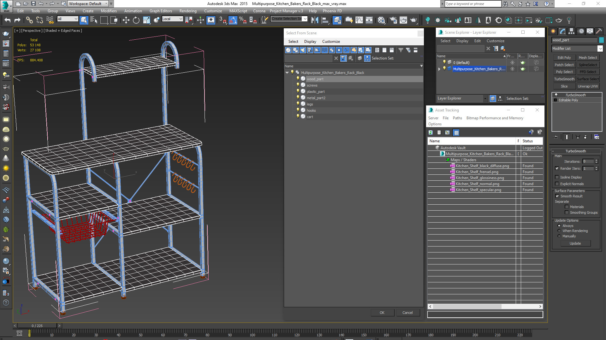Image resolution: width=606 pixels, height=340 pixels.
Task: Activate the Unlink Selection tool
Action: tap(39, 20)
